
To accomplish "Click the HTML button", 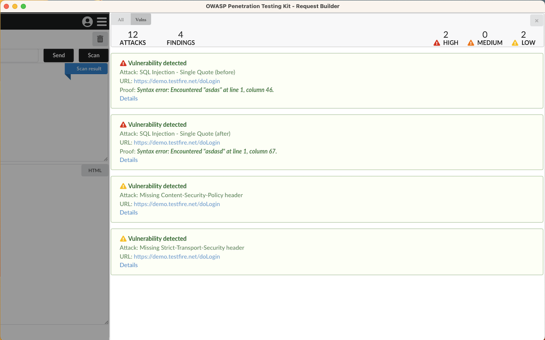I will point(95,170).
